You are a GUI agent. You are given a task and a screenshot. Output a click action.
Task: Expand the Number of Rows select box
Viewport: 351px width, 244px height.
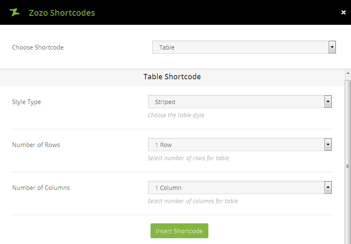[236, 145]
